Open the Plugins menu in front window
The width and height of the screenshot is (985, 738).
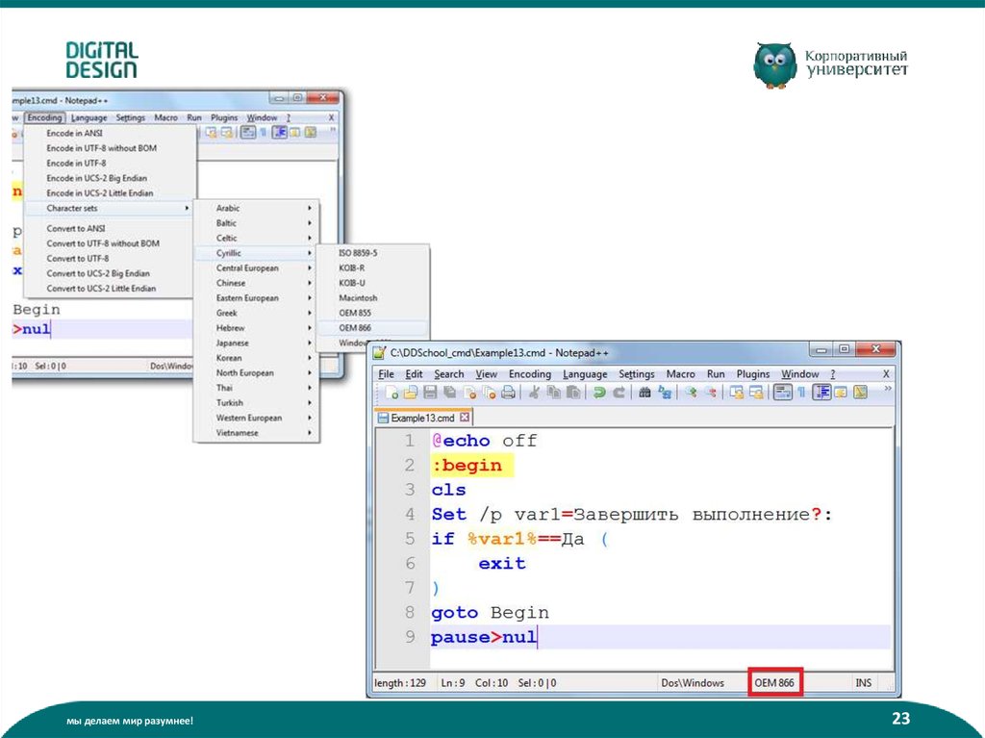pos(753,374)
